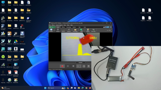Select the tutorials.txt file
Screen dimensions: 161x90
click(16, 26)
